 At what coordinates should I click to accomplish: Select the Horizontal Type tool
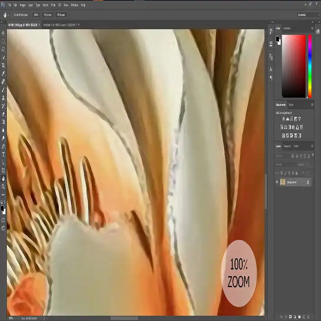[3, 154]
